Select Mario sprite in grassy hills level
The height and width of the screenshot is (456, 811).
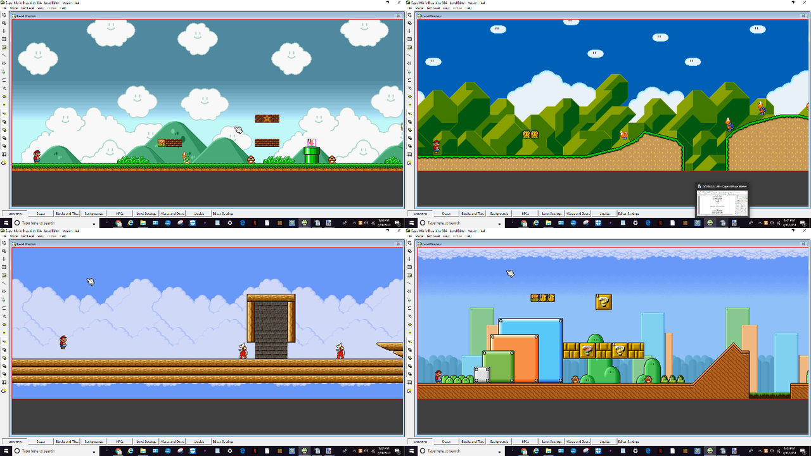(37, 156)
